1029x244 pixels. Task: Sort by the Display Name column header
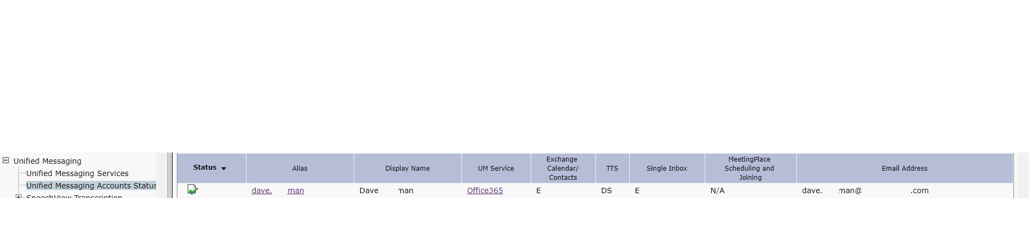click(x=407, y=168)
